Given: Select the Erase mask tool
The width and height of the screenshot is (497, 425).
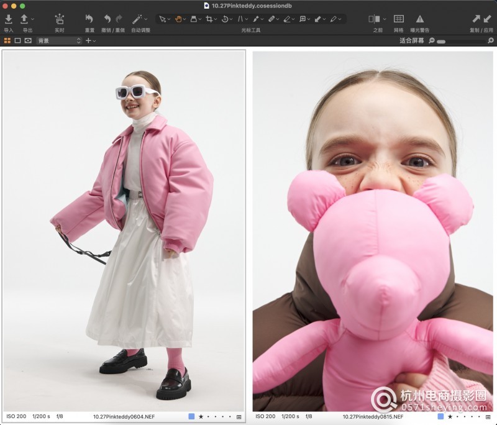Looking at the screenshot, I should (287, 19).
